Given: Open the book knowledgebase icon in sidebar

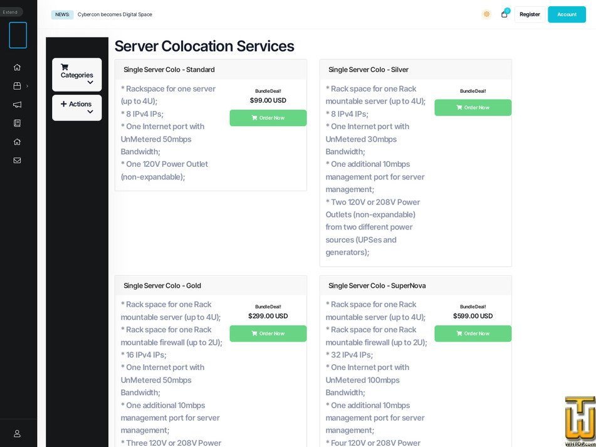Looking at the screenshot, I should [x=17, y=123].
